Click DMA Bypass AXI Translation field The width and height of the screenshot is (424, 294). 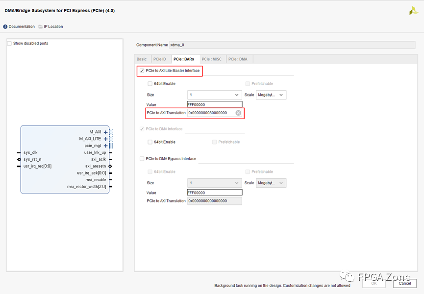pyautogui.click(x=215, y=201)
